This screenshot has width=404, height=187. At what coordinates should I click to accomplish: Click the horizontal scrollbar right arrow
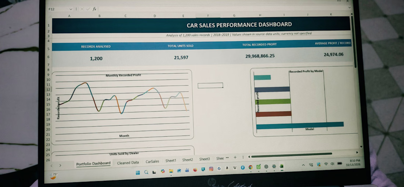pos(357,152)
